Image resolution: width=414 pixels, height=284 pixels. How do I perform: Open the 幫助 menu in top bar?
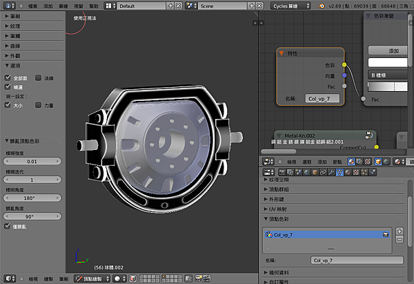click(92, 5)
